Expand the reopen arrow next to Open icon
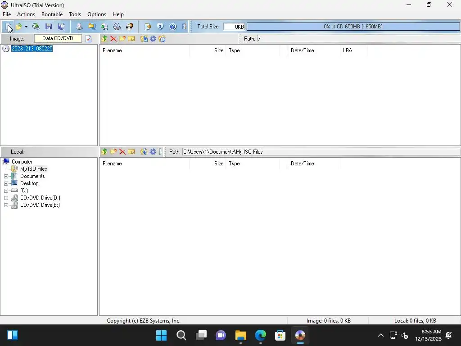Image resolution: width=461 pixels, height=346 pixels. click(x=26, y=27)
